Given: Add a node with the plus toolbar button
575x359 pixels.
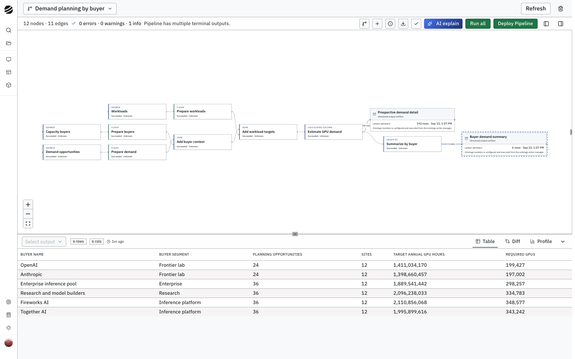Looking at the screenshot, I should coord(377,24).
